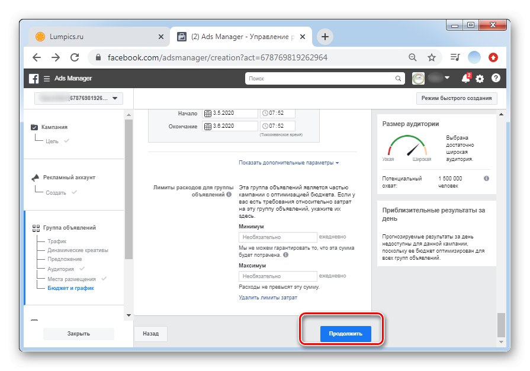Image resolution: width=530 pixels, height=371 pixels.
Task: Open the media control playlist icon
Action: pyautogui.click(x=455, y=57)
